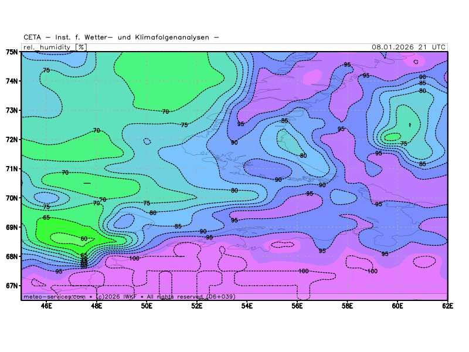Click the tiny circular contour at top right

coord(416,62)
